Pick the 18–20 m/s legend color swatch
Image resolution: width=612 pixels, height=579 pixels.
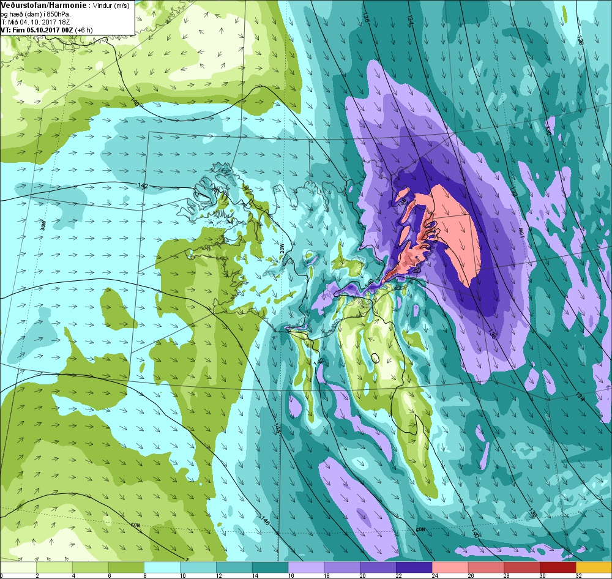click(x=342, y=567)
